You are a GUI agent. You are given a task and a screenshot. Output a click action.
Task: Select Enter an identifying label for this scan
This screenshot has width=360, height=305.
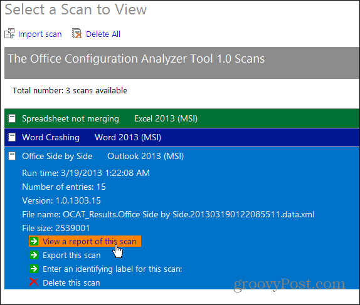[112, 269]
